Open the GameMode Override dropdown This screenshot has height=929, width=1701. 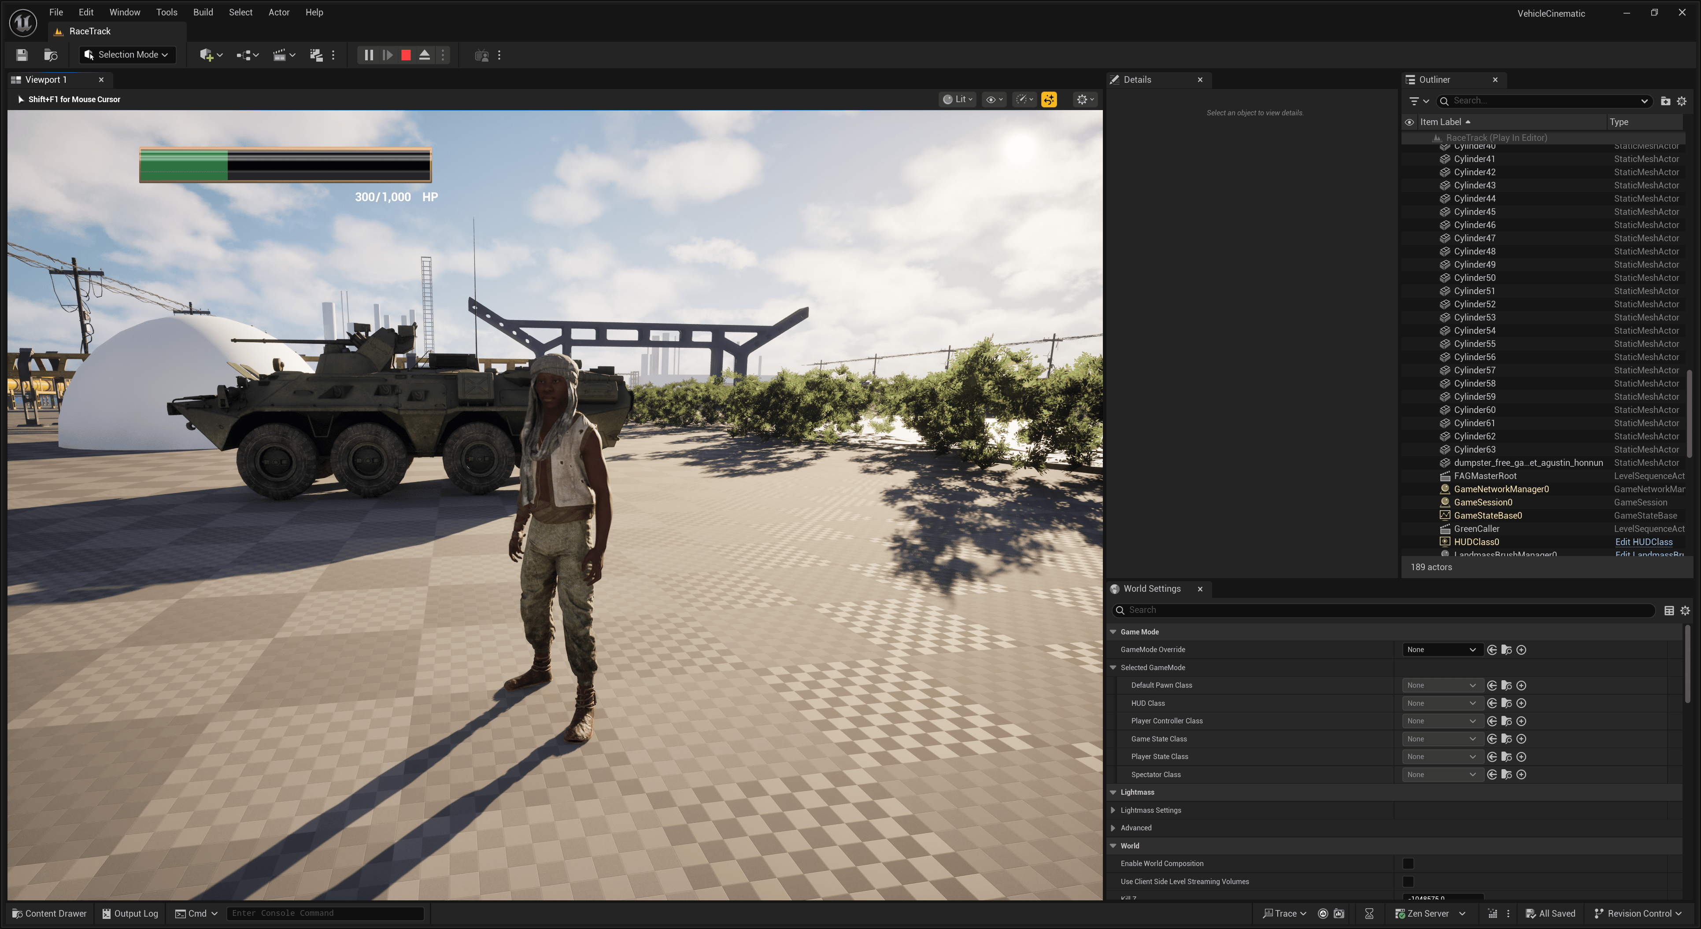tap(1440, 650)
